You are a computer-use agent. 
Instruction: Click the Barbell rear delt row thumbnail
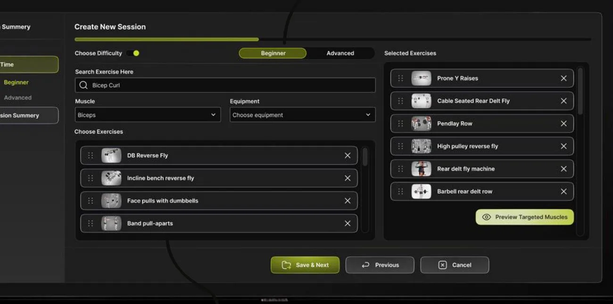pos(421,191)
